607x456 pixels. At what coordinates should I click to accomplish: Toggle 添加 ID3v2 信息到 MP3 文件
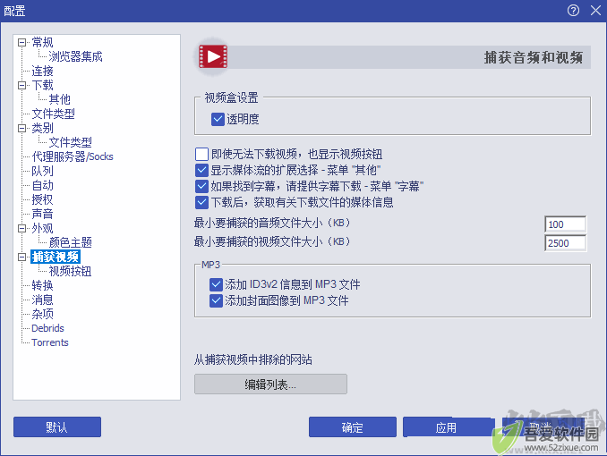point(216,284)
